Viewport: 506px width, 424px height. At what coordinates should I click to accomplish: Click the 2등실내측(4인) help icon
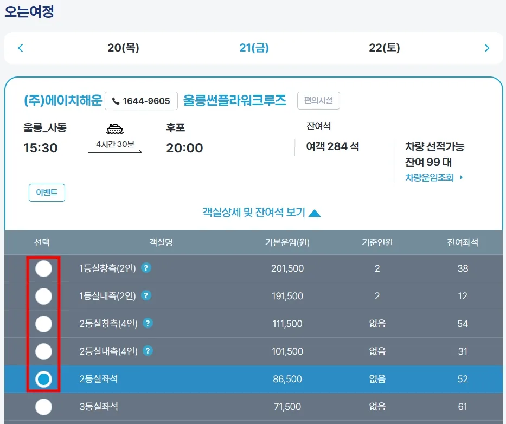coord(149,351)
